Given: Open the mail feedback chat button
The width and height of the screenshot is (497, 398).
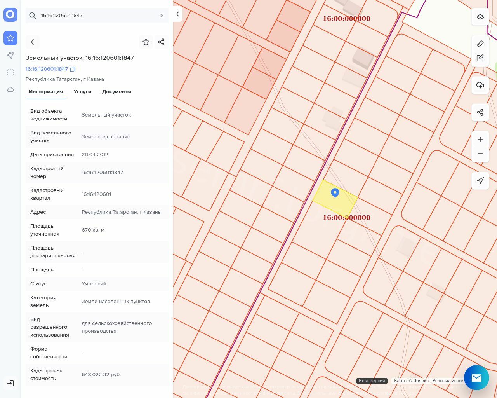Looking at the screenshot, I should click(476, 377).
